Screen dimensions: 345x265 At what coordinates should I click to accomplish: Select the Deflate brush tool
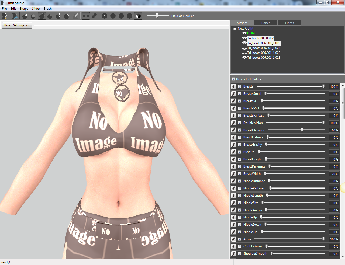pyautogui.click(x=50, y=16)
